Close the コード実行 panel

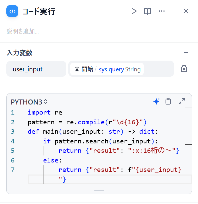click(x=186, y=11)
